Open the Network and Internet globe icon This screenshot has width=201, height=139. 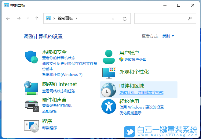point(31,88)
